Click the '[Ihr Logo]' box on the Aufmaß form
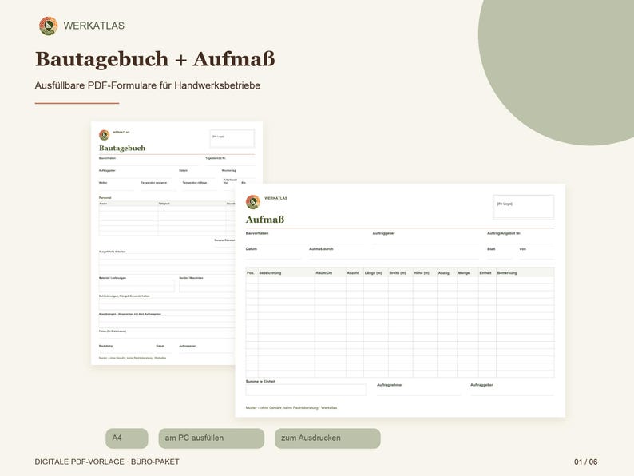This screenshot has width=634, height=476. (524, 207)
